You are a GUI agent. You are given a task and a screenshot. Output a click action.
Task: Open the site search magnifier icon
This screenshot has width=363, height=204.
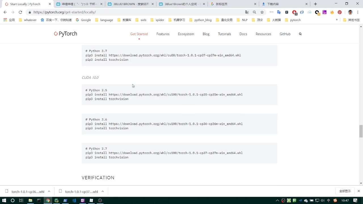click(300, 34)
